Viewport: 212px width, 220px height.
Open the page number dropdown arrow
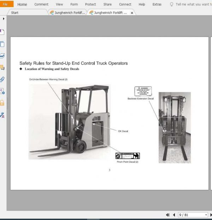(x=206, y=215)
